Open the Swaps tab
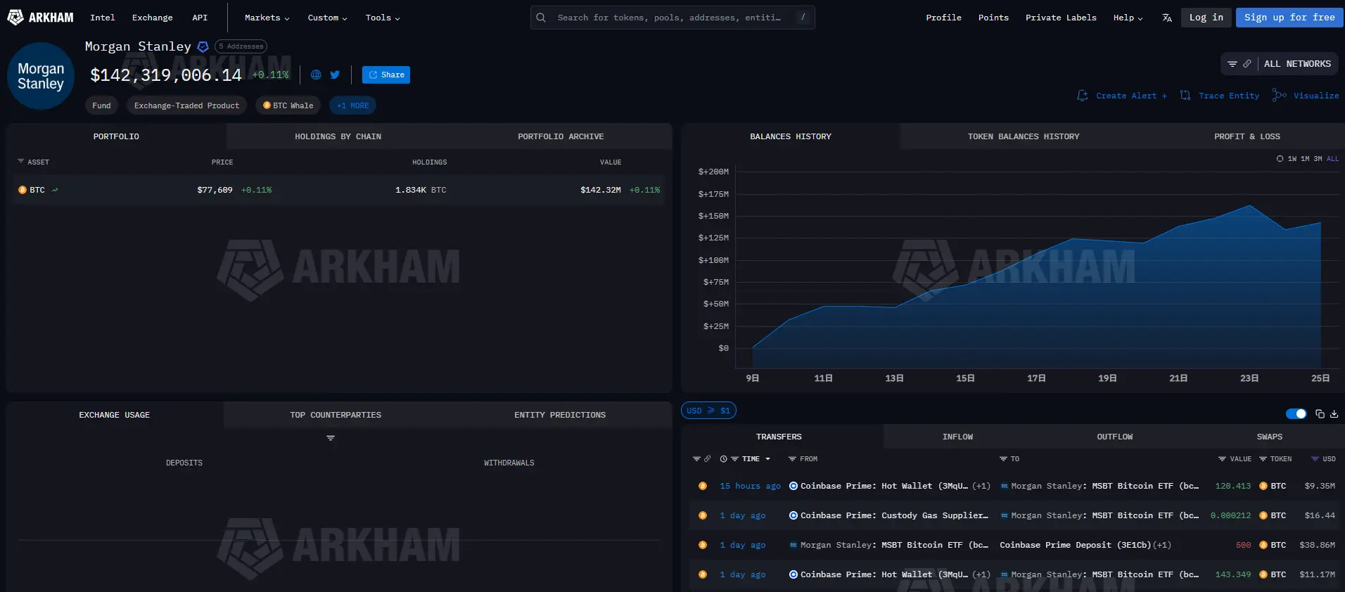 (x=1269, y=437)
